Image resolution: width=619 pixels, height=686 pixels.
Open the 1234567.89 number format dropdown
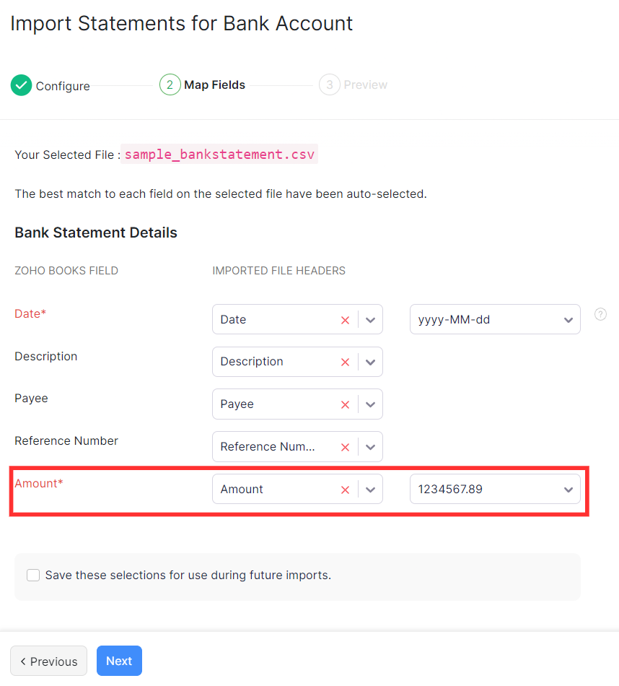click(x=495, y=489)
